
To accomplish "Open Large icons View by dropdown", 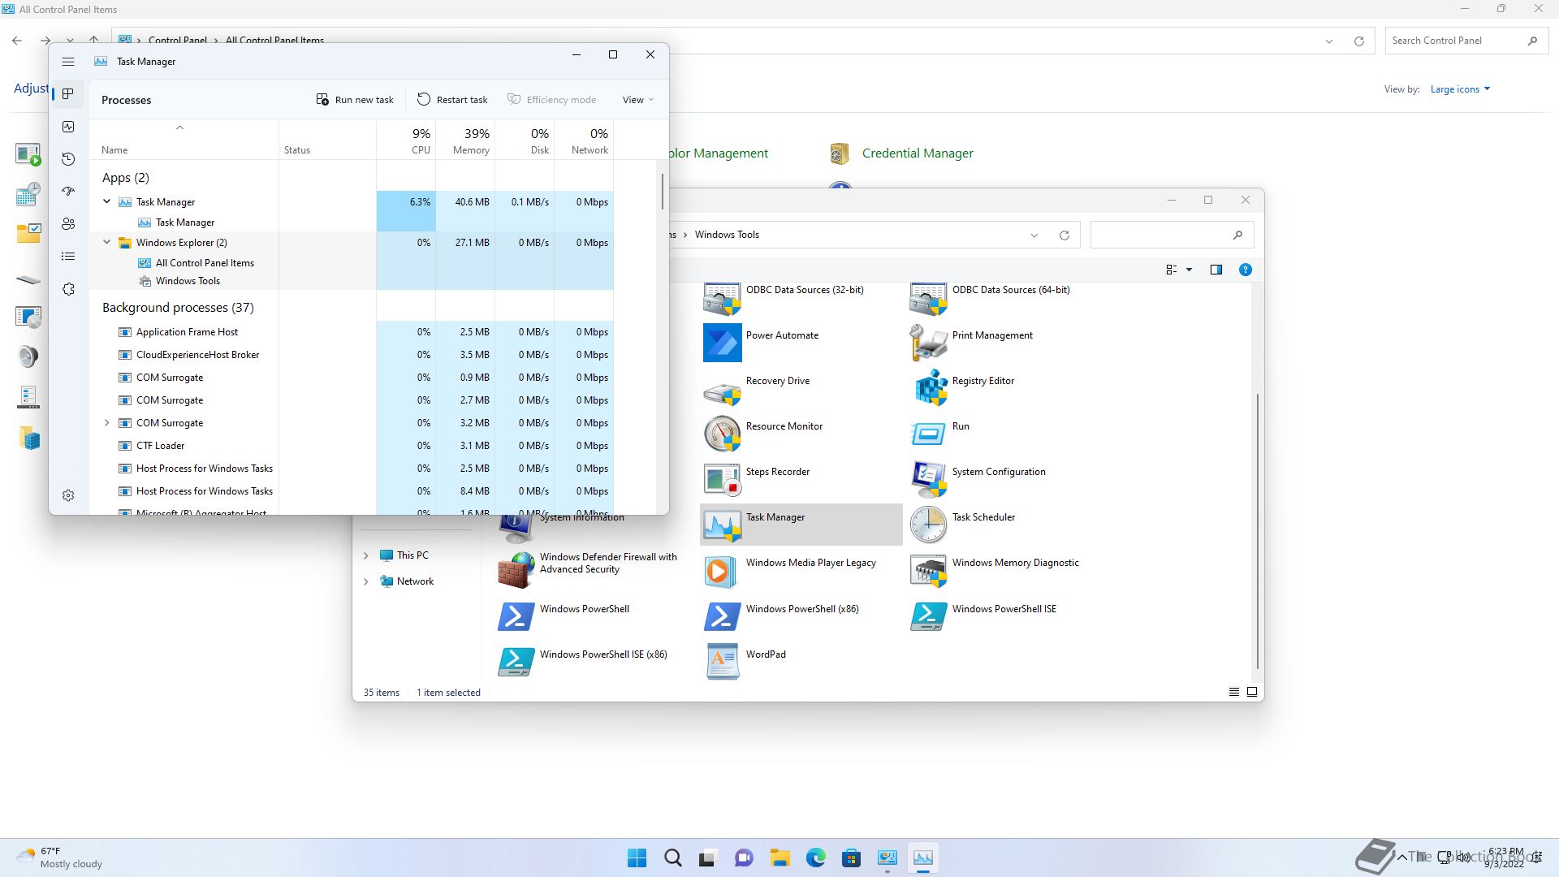I will click(1459, 89).
